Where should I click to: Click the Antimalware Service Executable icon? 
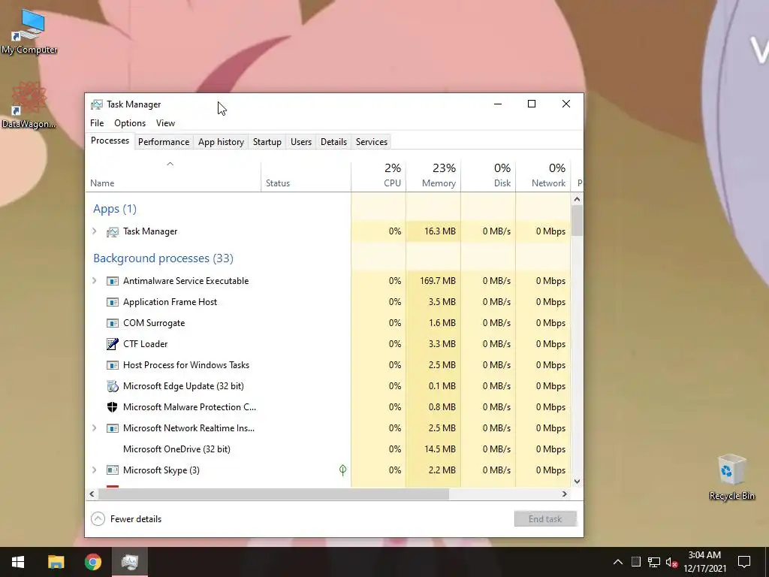(x=113, y=281)
